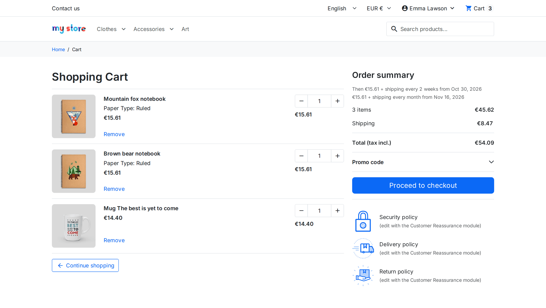
Task: Click the Delivery policy truck icon
Action: [x=363, y=249]
